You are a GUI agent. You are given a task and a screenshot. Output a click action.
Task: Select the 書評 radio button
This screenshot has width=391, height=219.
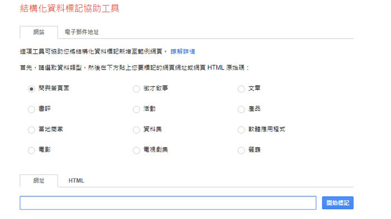coord(31,109)
